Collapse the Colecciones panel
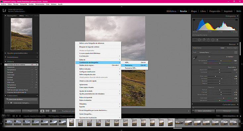Screen dimensions: 243x131 pyautogui.click(x=5, y=96)
